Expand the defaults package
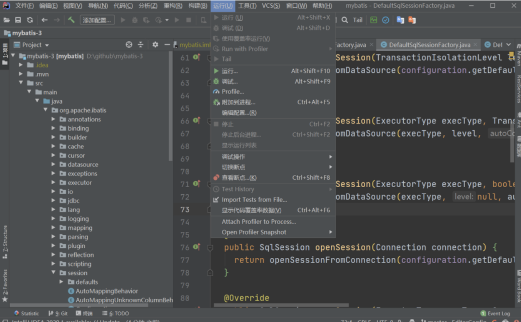 (x=61, y=282)
